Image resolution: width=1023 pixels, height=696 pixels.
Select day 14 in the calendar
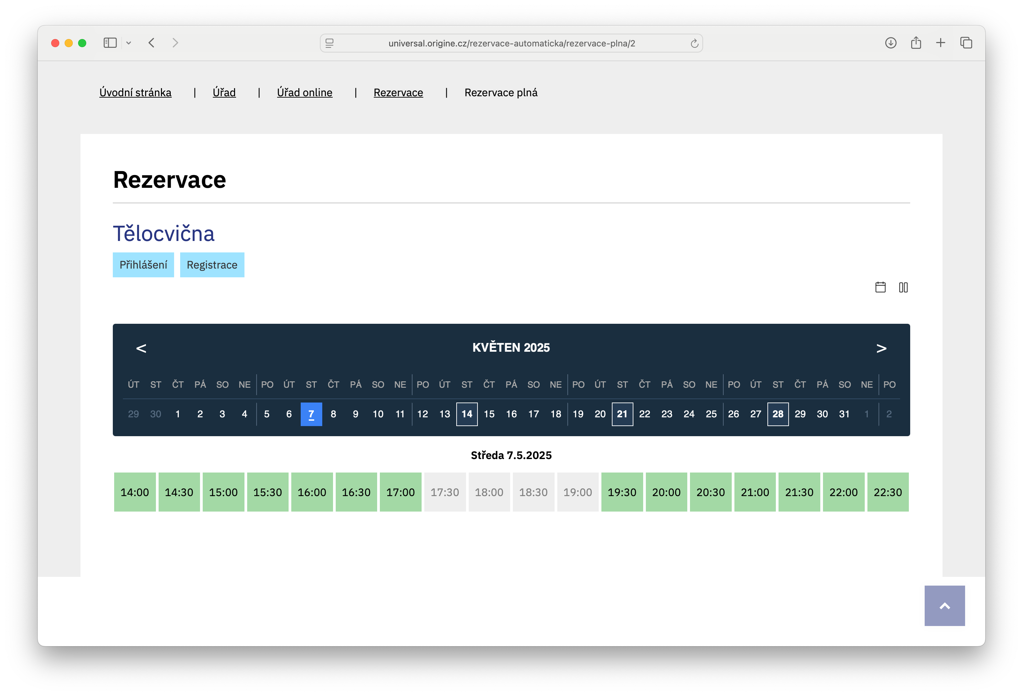(x=467, y=414)
